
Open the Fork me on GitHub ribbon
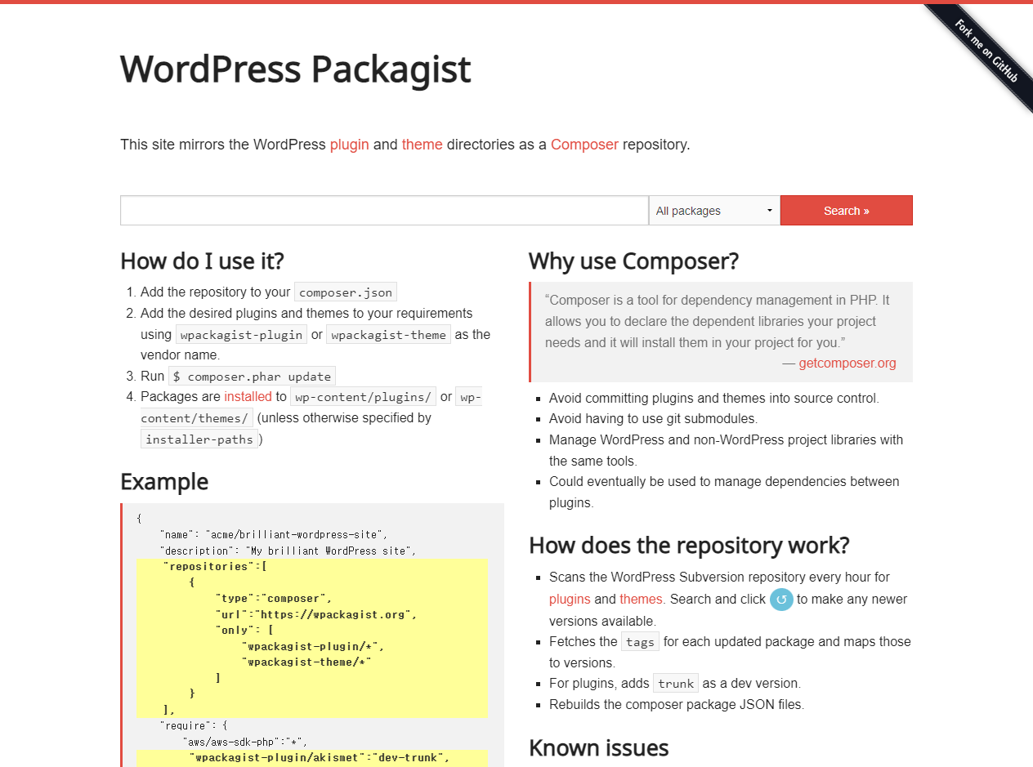pyautogui.click(x=986, y=50)
